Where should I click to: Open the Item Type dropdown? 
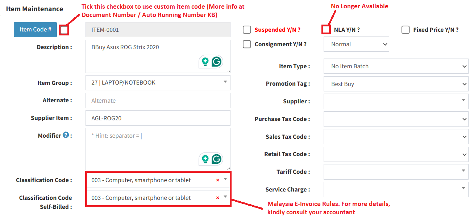(x=396, y=66)
